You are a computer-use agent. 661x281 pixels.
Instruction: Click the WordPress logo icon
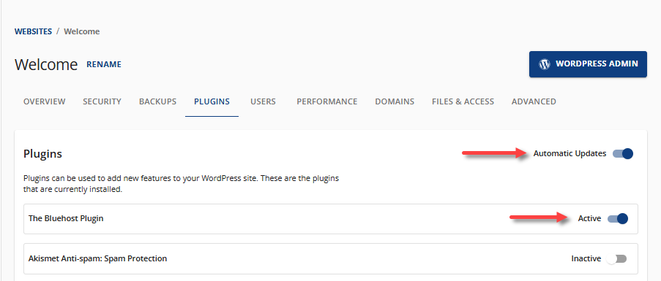point(544,64)
